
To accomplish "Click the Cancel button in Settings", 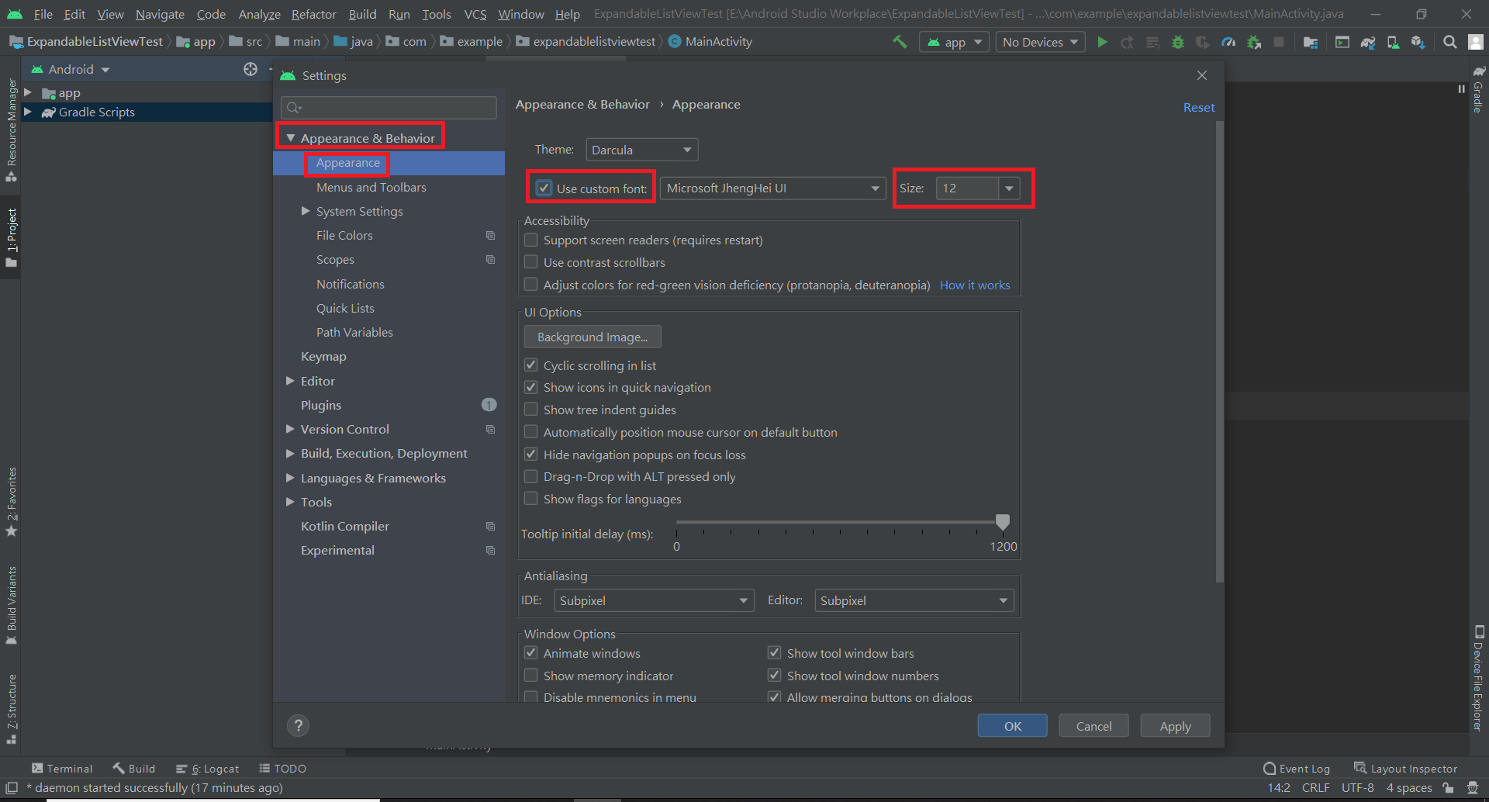I will coord(1093,726).
